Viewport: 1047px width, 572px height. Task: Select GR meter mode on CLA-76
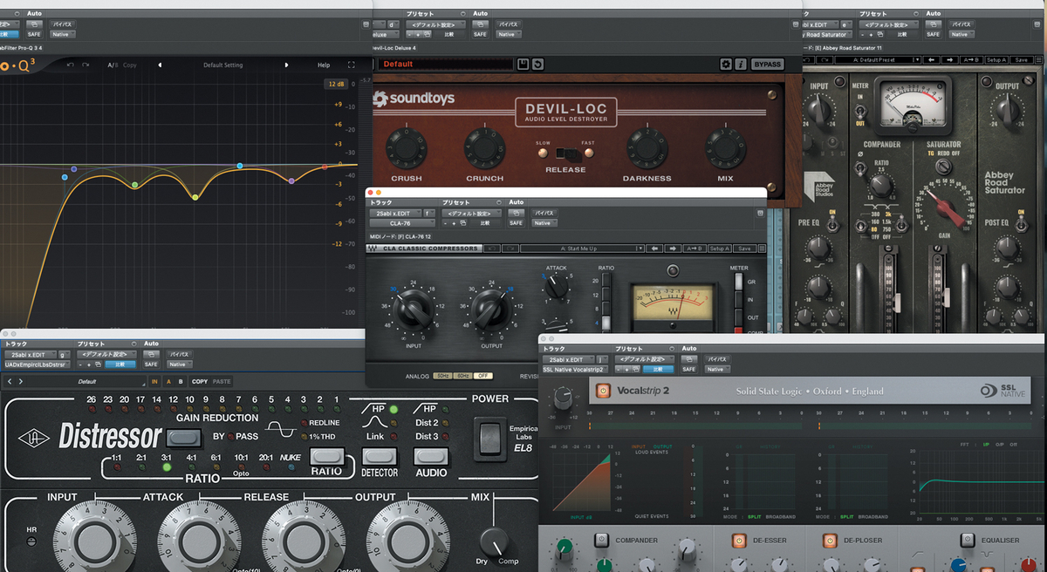[737, 281]
